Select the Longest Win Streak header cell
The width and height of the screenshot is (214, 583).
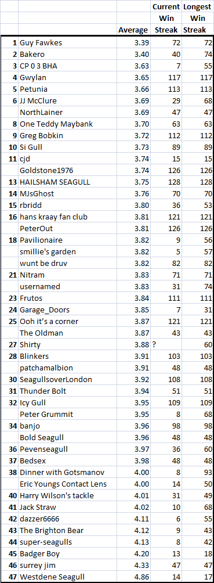point(198,18)
